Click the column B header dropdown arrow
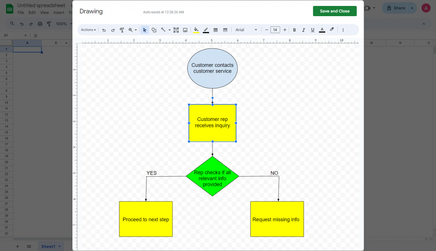Image resolution: width=436 pixels, height=251 pixels. coord(66,43)
